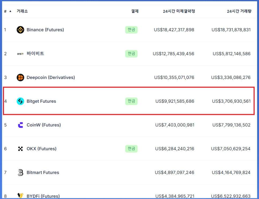The width and height of the screenshot is (259, 199).
Task: Open the 바이비트 exchange link
Action: 35,54
